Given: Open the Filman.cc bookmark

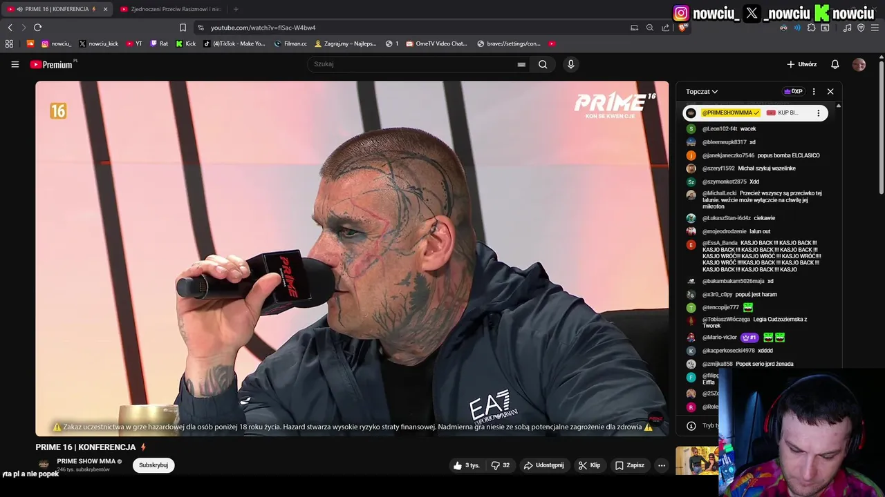Looking at the screenshot, I should (x=290, y=43).
